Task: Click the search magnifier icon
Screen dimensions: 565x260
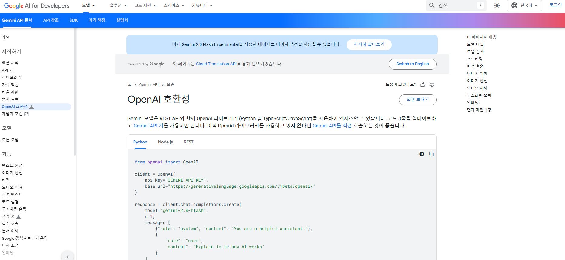Action: [x=432, y=5]
